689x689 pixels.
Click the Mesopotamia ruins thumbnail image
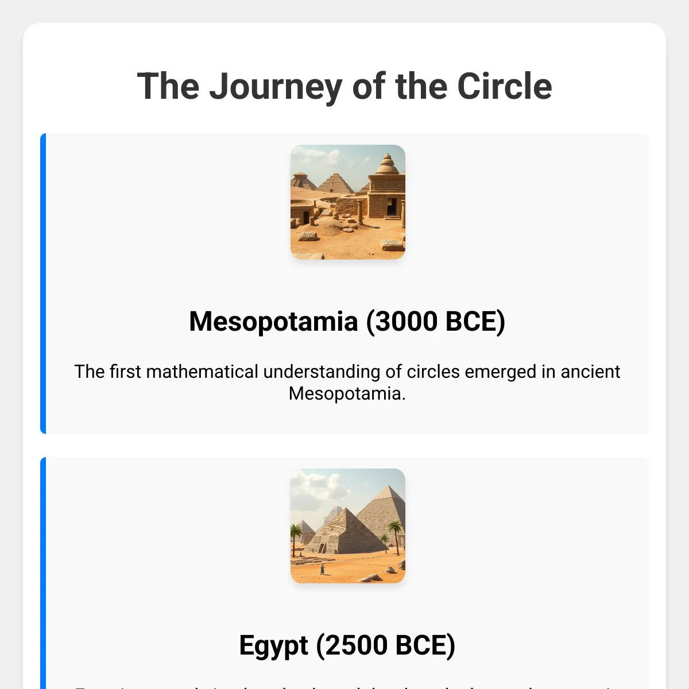347,202
